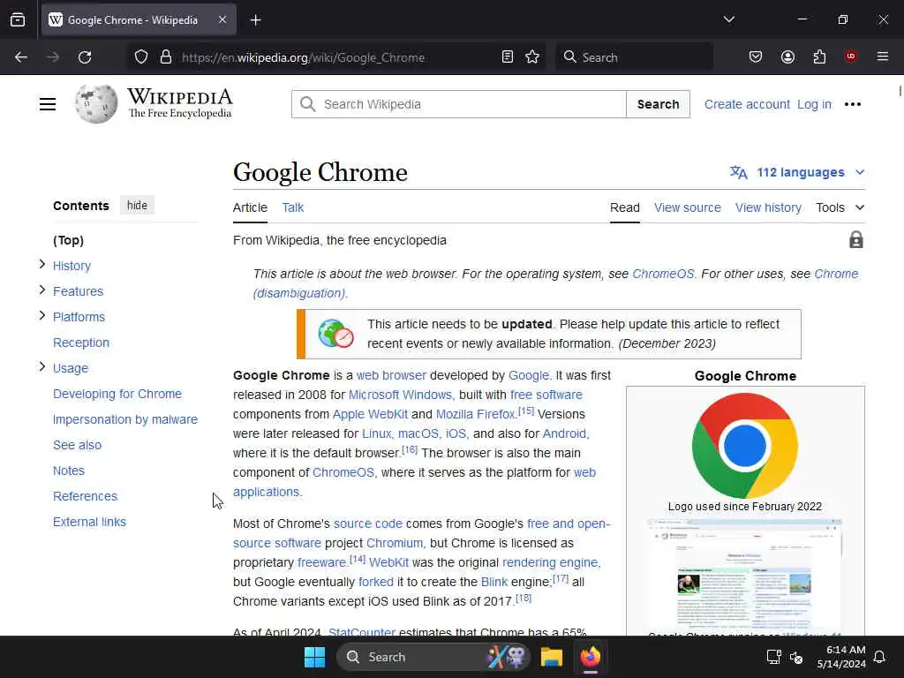
Task: Select the Article tab
Action: 250,207
